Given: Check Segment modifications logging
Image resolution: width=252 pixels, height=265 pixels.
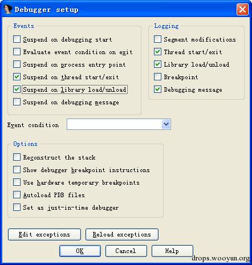Looking at the screenshot, I should pos(157,39).
